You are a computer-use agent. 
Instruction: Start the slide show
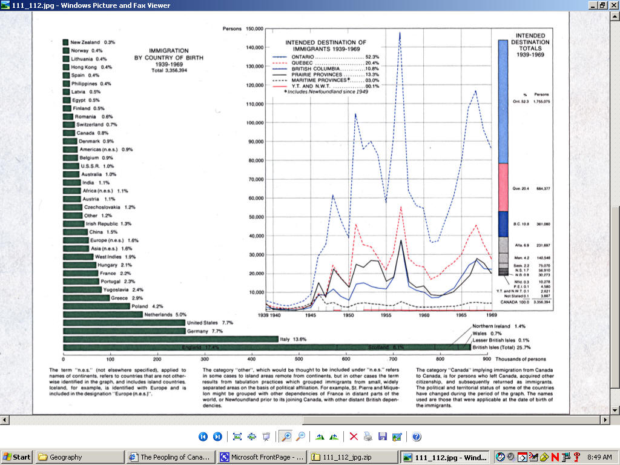266,437
